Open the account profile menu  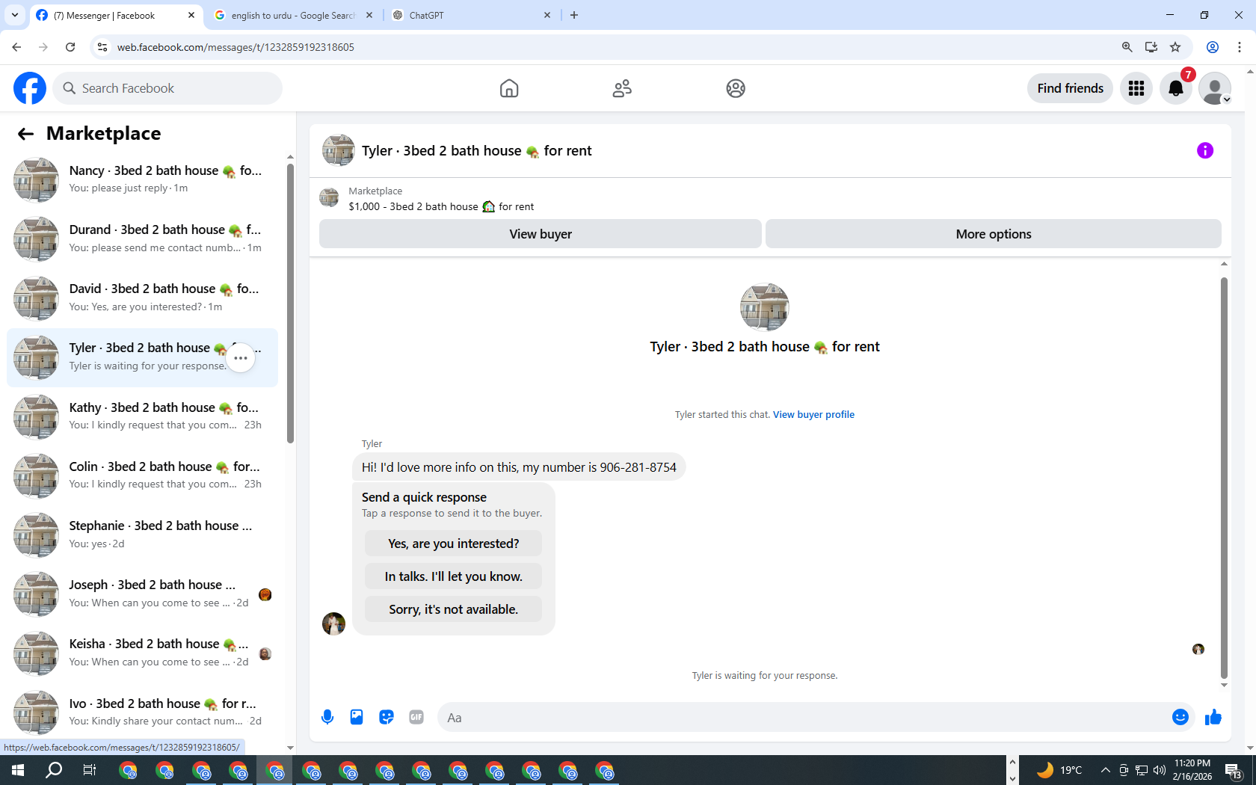pos(1215,88)
